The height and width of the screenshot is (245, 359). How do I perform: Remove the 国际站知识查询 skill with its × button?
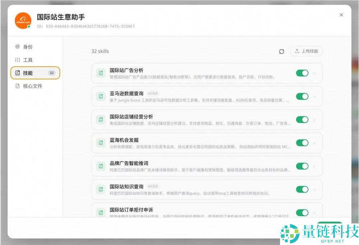pyautogui.click(x=314, y=189)
